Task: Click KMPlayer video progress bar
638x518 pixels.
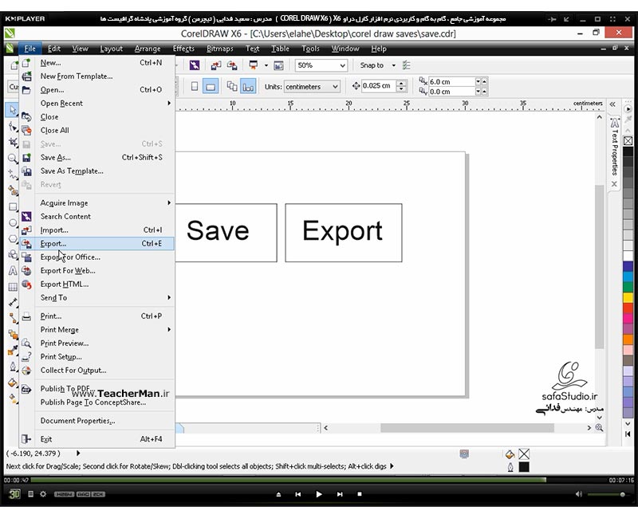Action: pos(317,481)
